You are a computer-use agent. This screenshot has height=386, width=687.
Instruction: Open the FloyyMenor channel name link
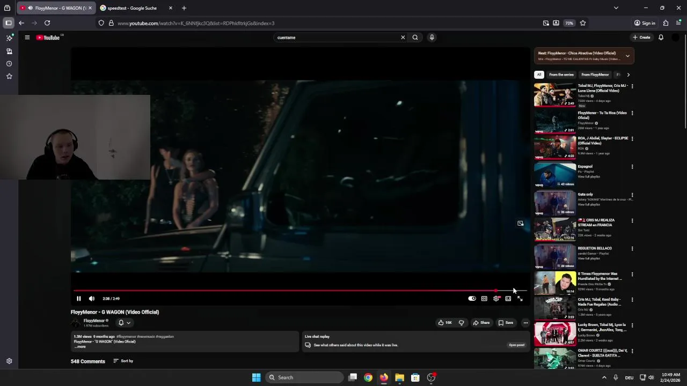(94, 321)
